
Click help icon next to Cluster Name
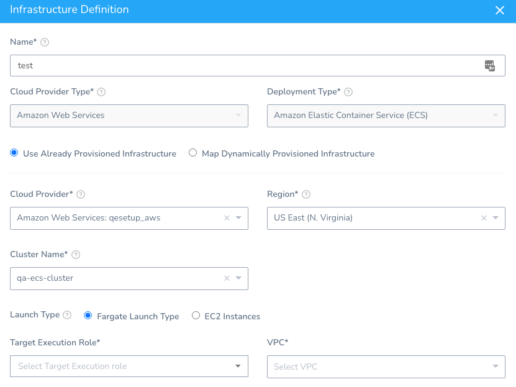[x=76, y=255]
